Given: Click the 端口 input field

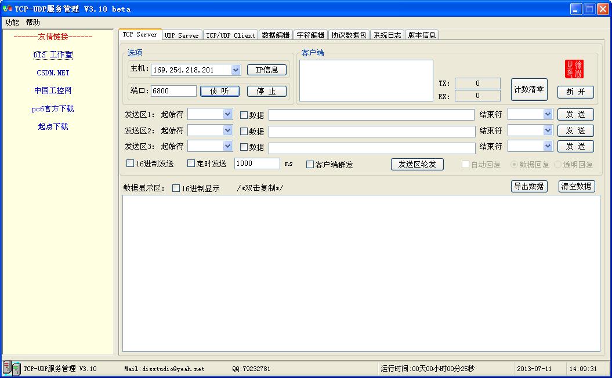Looking at the screenshot, I should click(173, 91).
